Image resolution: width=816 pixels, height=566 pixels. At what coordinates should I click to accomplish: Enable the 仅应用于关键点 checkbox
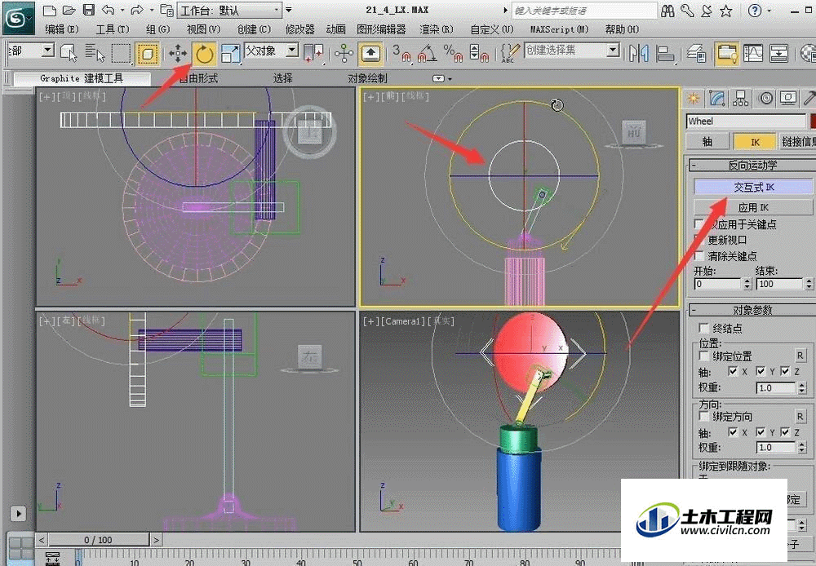[x=700, y=224]
